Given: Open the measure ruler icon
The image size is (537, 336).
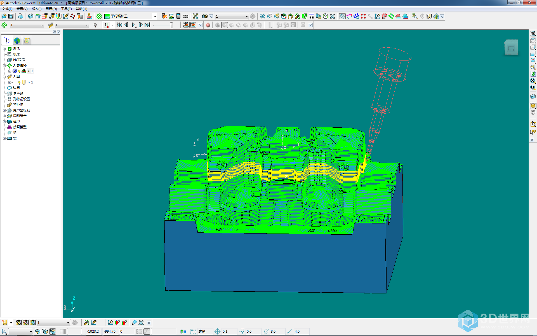Looking at the screenshot, I should click(x=185, y=16).
